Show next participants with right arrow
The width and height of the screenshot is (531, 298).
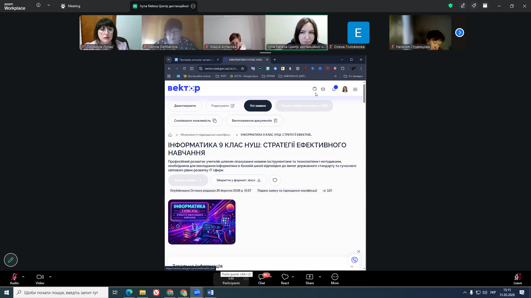pyautogui.click(x=459, y=33)
